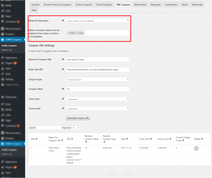Sort table by Date column arrows
This screenshot has width=212, height=178.
(127, 139)
